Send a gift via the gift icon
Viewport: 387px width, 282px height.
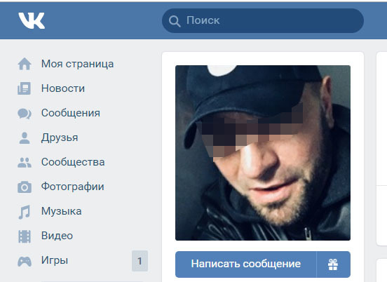coord(333,264)
